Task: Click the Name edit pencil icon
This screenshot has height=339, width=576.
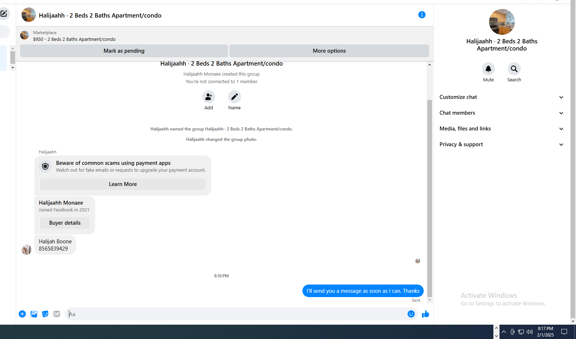Action: click(x=234, y=97)
